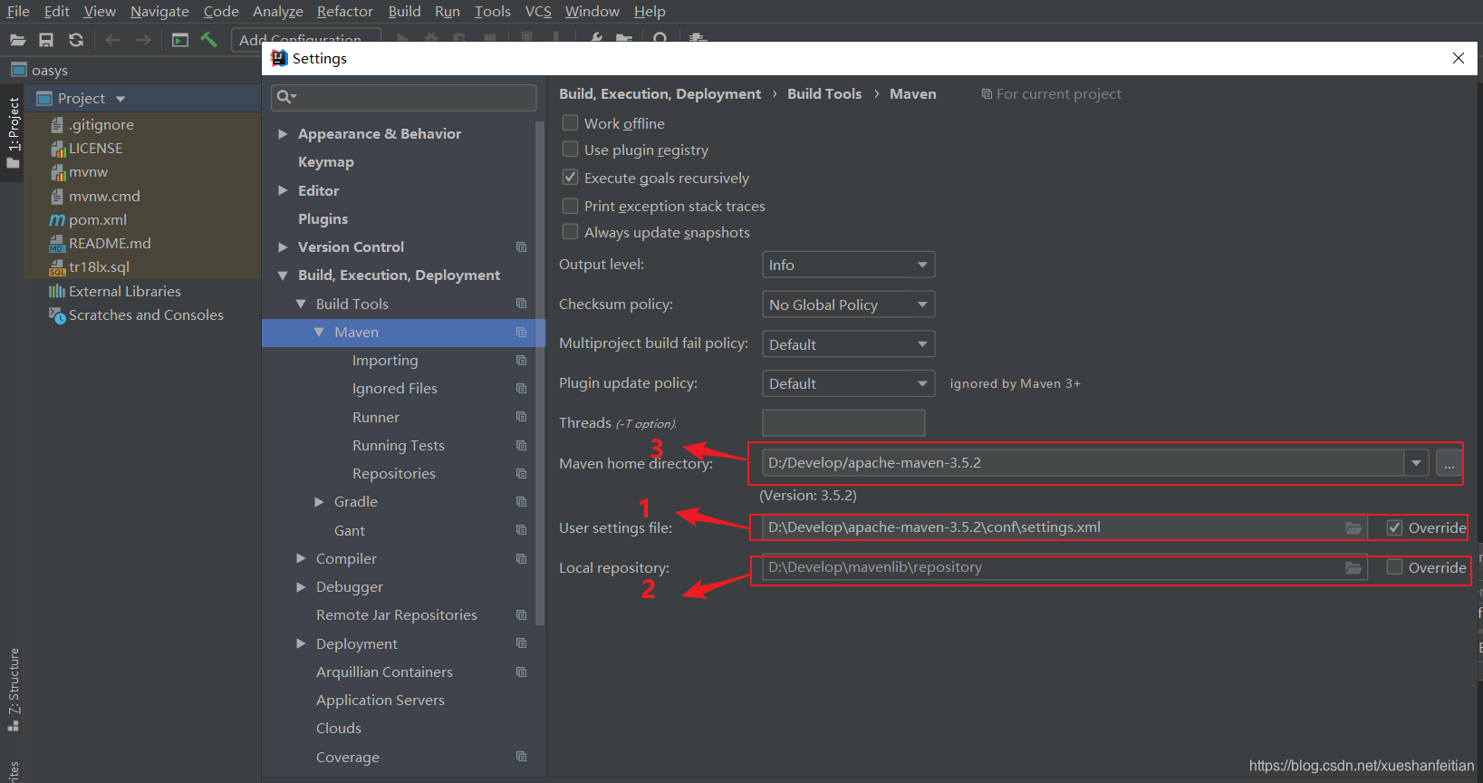Screen dimensions: 1483x783
Task: Open the Help menu
Action: [650, 11]
